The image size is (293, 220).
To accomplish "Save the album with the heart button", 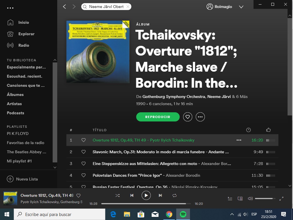I will [x=188, y=117].
